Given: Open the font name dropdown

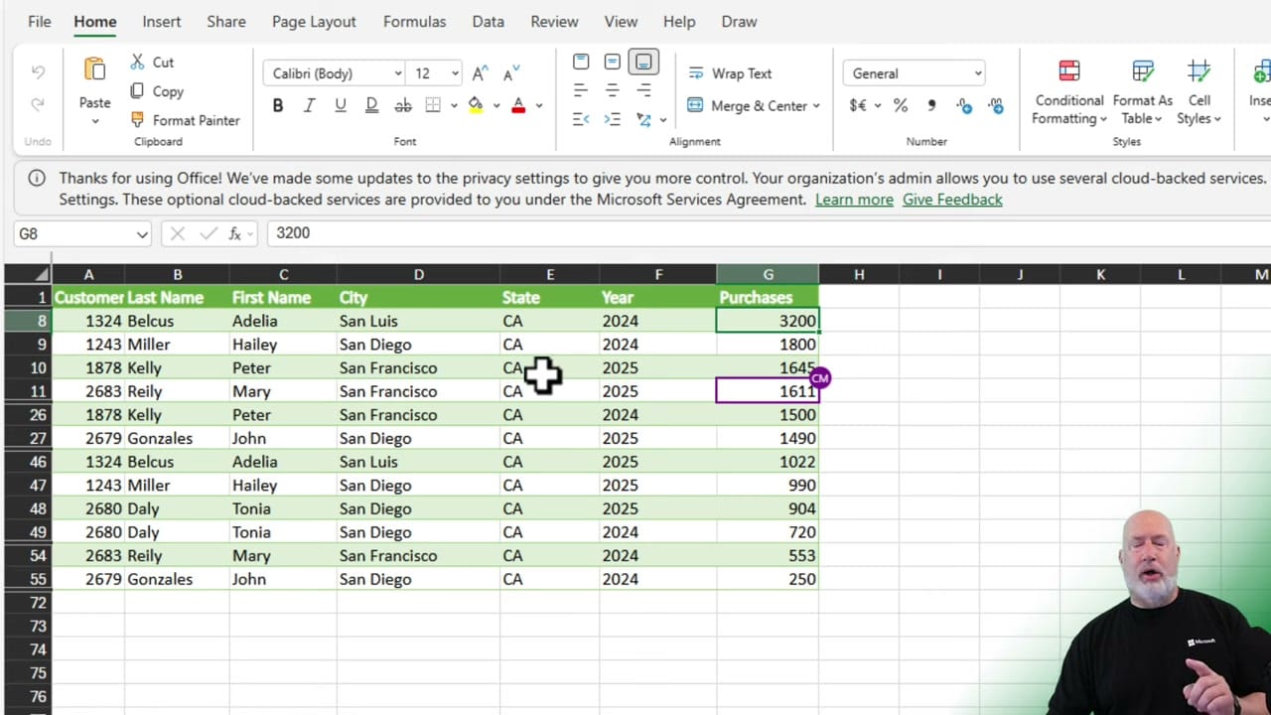Looking at the screenshot, I should pyautogui.click(x=396, y=72).
